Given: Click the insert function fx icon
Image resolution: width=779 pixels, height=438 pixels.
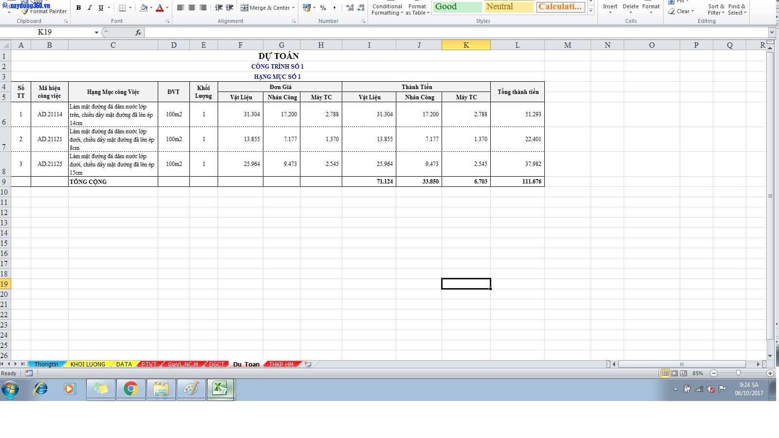Looking at the screenshot, I should click(x=138, y=32).
